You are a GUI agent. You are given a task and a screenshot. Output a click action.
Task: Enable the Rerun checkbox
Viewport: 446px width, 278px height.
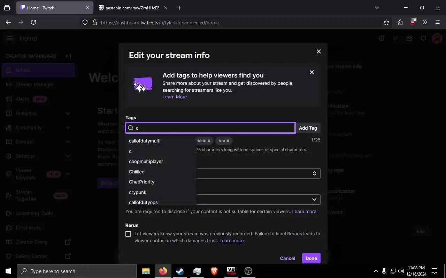pyautogui.click(x=128, y=234)
